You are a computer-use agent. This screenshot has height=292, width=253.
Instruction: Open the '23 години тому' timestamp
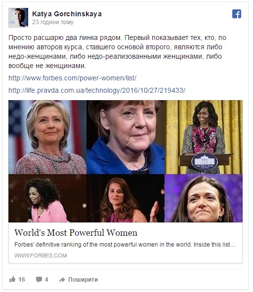(53, 22)
